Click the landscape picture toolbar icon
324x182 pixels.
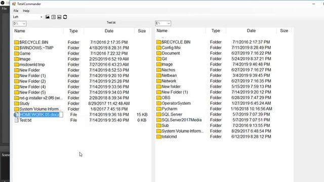tap(48, 17)
